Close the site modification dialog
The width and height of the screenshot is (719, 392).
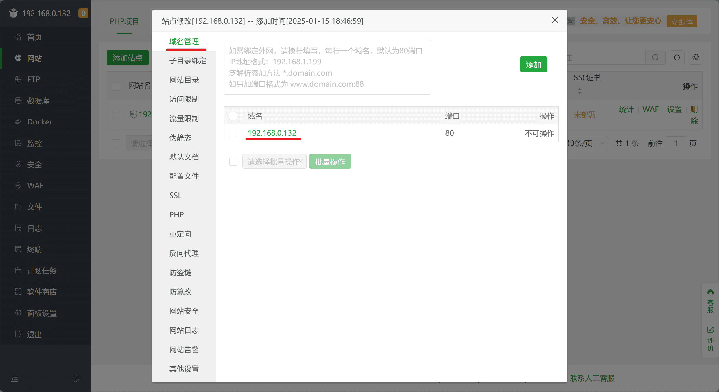[555, 20]
